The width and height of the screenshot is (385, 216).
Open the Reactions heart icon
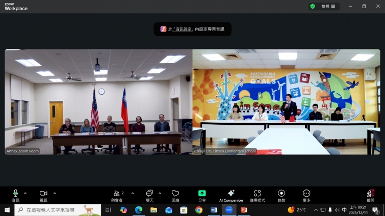coord(175,194)
